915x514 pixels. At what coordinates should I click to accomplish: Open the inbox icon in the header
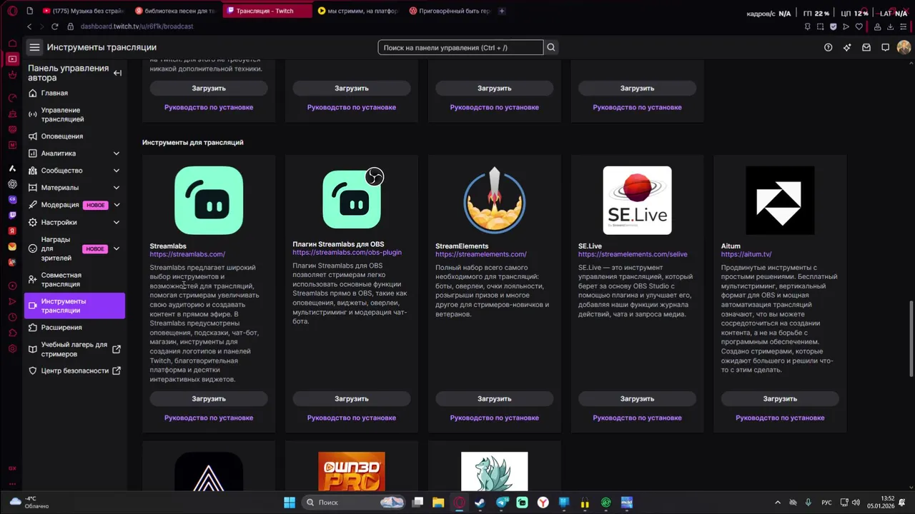coord(866,47)
